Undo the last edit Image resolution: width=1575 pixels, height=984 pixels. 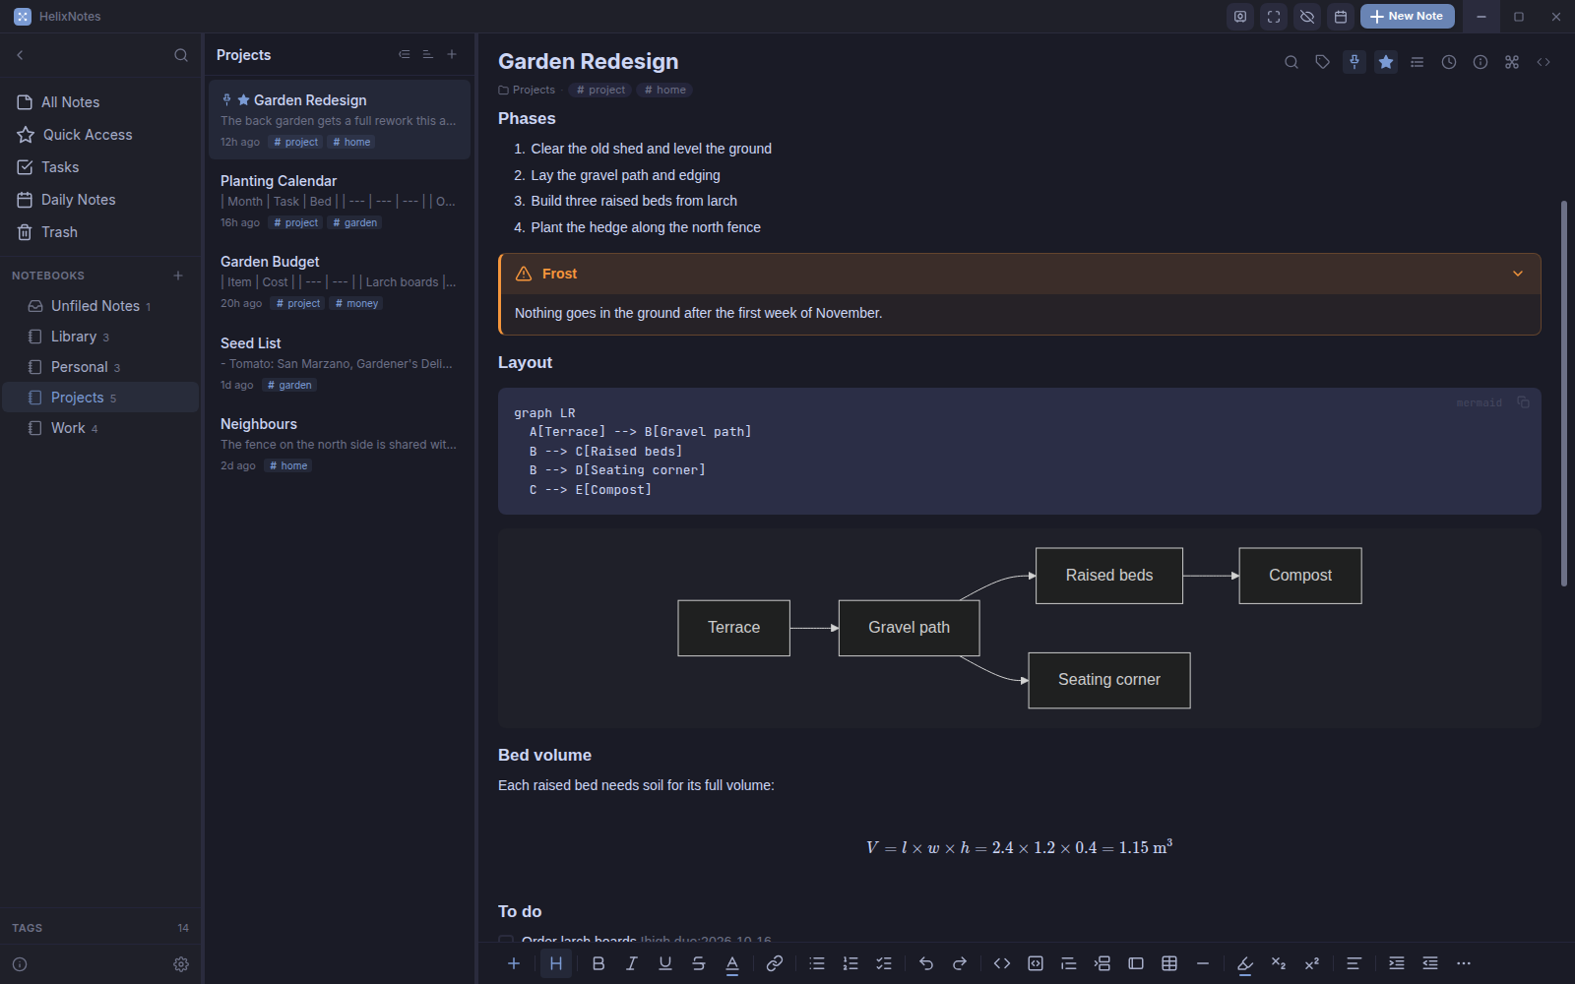pos(926,963)
